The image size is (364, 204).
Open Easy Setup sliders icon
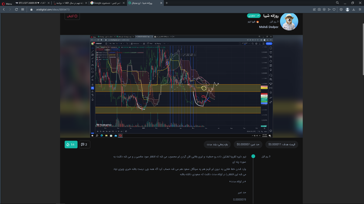360,9
